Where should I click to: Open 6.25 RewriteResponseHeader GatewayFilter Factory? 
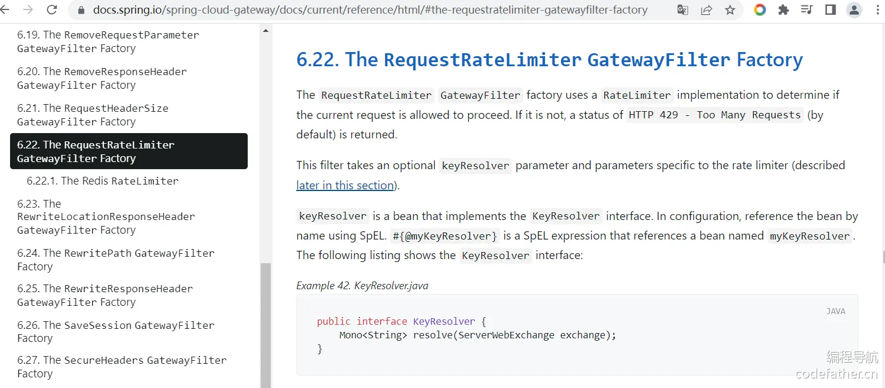[105, 295]
